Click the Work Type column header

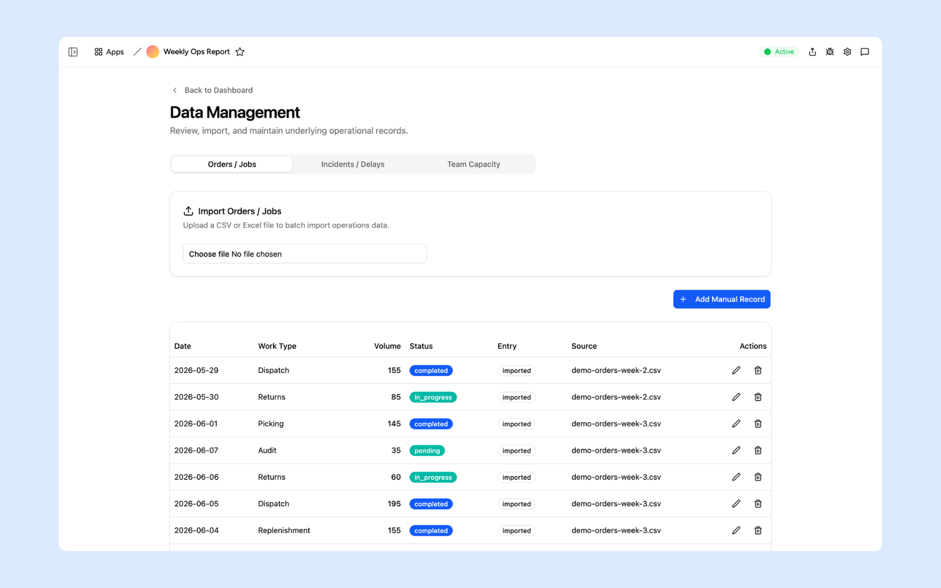pyautogui.click(x=277, y=346)
